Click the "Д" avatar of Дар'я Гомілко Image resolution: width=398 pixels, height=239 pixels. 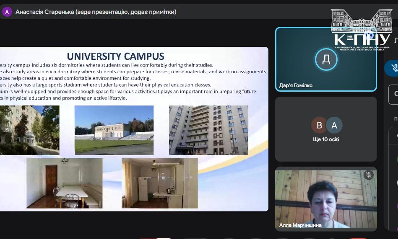326,59
